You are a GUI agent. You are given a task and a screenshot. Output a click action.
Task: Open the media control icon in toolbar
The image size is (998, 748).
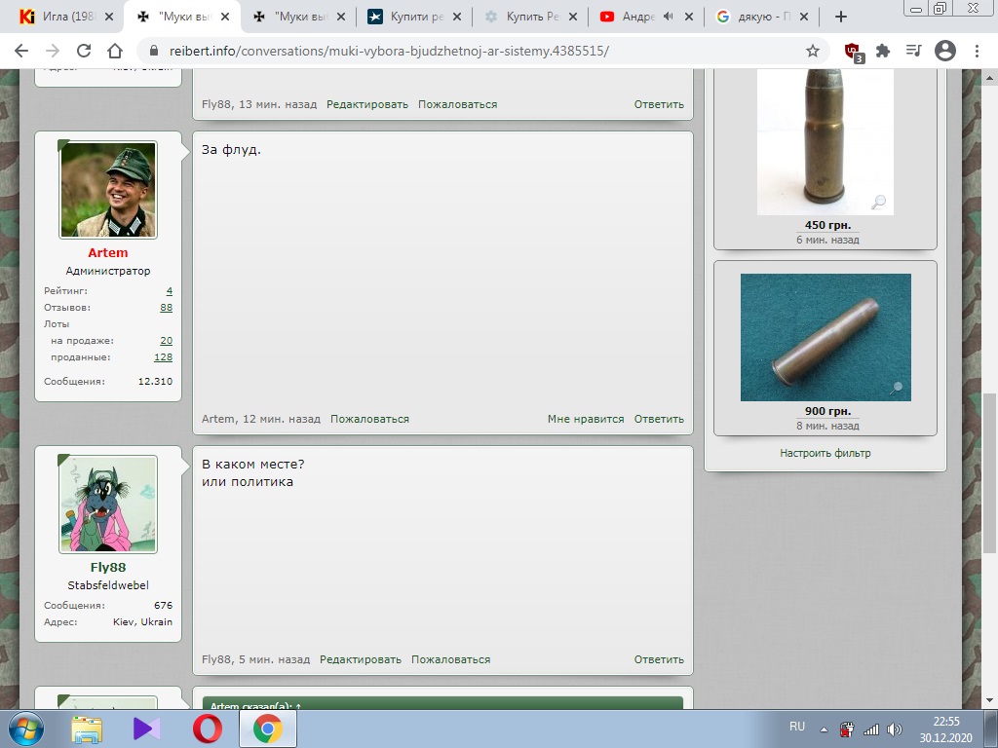[x=914, y=51]
